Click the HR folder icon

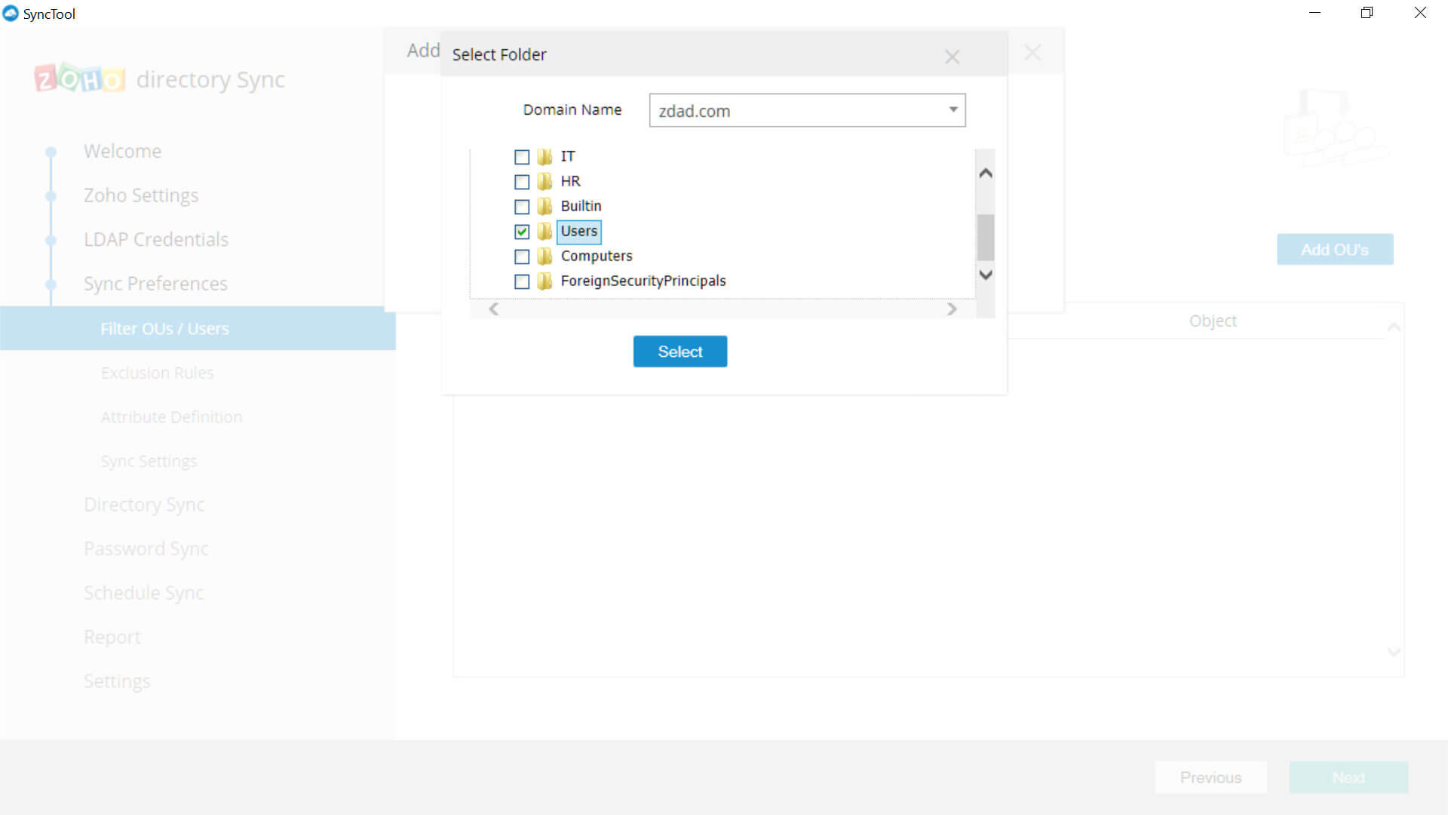point(545,182)
